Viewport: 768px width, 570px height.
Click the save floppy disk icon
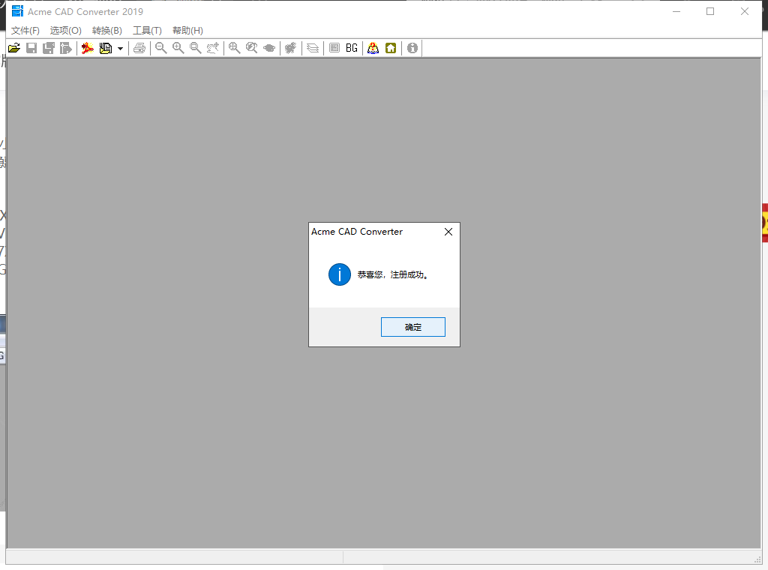(31, 48)
